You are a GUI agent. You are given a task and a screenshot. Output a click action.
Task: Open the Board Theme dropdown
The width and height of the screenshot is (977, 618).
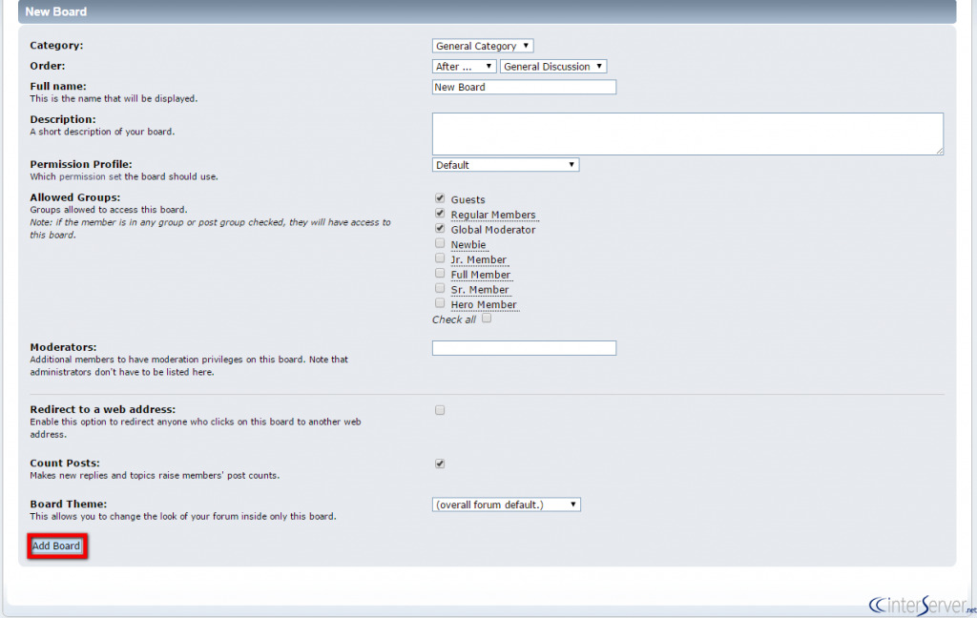pos(506,505)
